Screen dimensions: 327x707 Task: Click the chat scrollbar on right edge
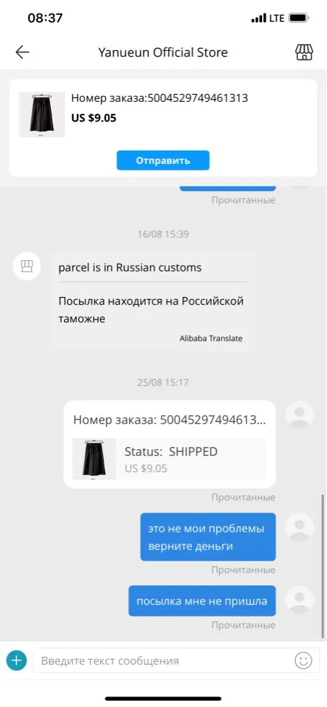[323, 566]
